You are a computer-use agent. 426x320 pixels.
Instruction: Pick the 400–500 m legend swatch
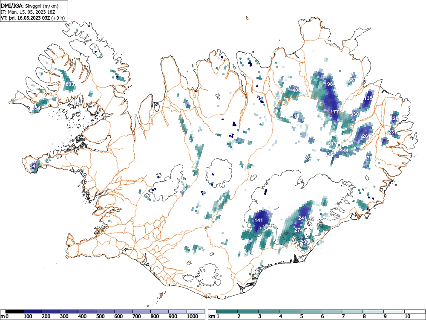coord(87,311)
